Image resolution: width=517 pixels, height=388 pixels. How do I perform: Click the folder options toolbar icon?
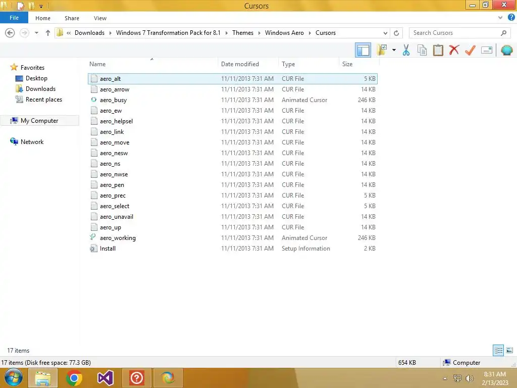coord(382,50)
